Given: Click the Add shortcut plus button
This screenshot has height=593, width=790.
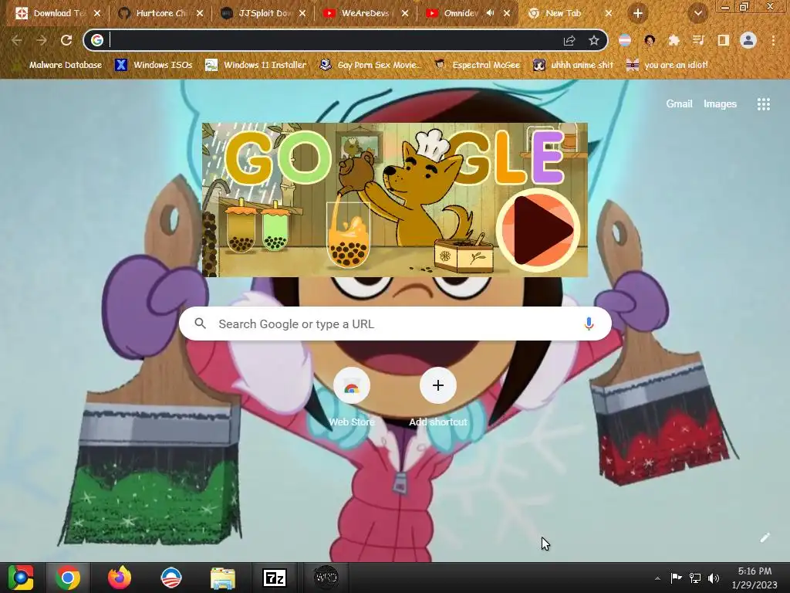Looking at the screenshot, I should (438, 386).
